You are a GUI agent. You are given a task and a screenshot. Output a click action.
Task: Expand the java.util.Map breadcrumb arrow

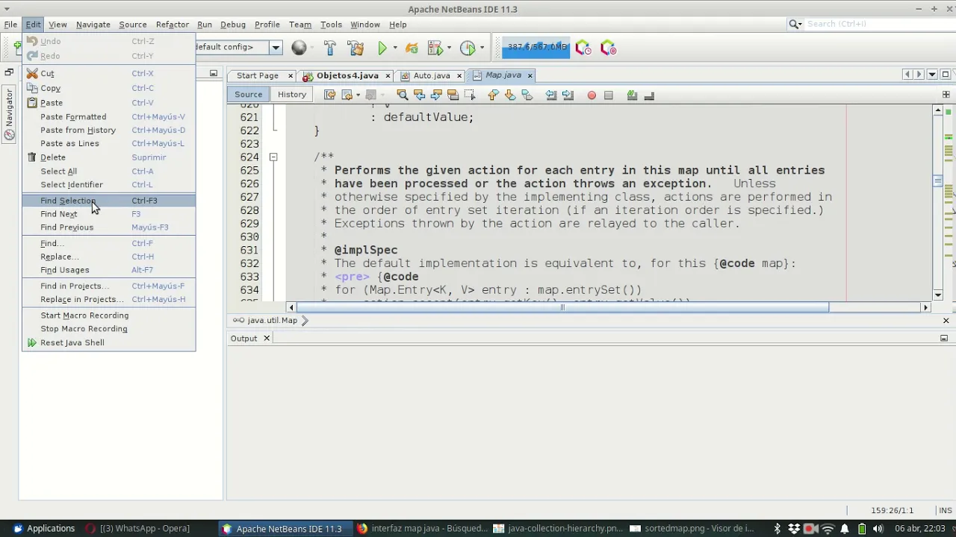coord(305,321)
